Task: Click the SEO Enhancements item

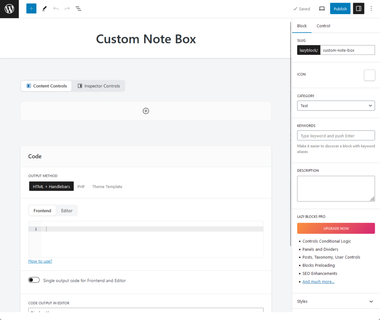Action: tap(320, 274)
